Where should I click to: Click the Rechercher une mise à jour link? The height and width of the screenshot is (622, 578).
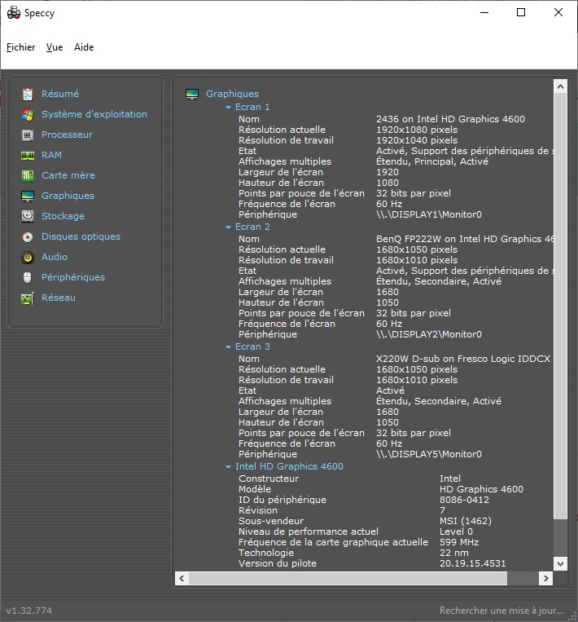click(x=501, y=611)
